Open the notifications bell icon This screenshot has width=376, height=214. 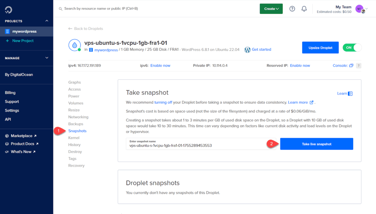point(304,9)
